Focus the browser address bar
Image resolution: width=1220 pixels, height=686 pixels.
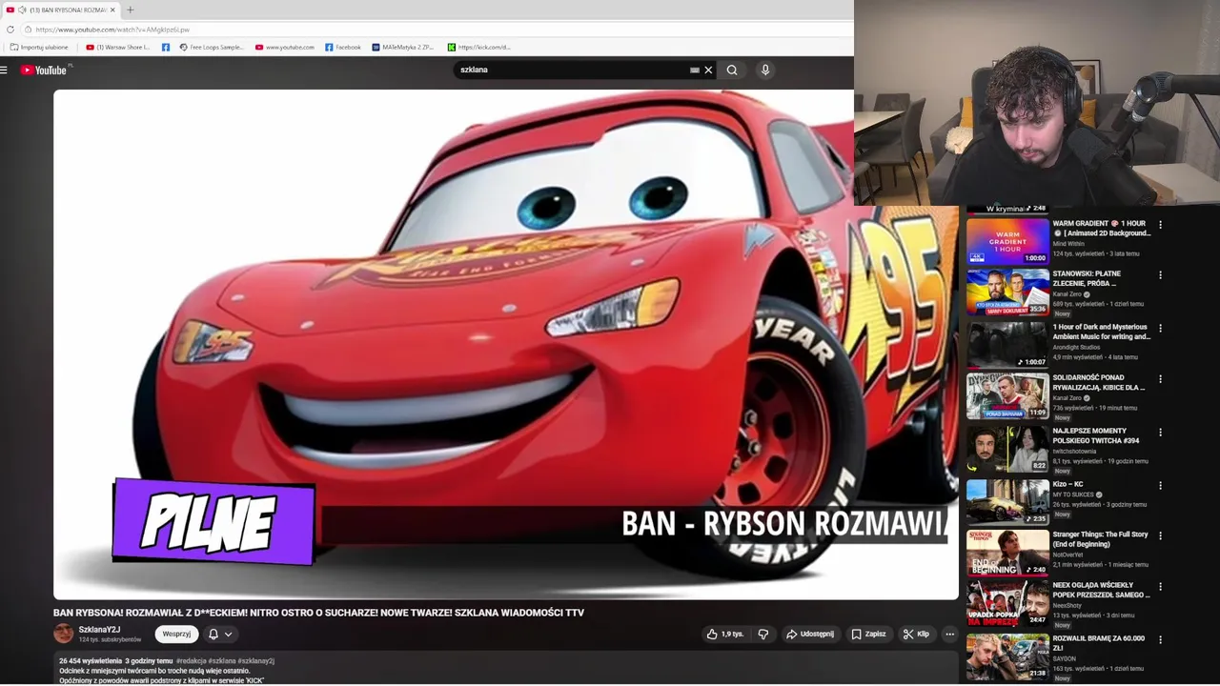438,30
